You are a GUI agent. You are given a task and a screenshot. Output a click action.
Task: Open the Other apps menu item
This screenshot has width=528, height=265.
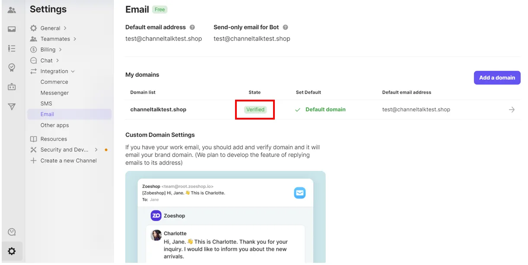[54, 125]
